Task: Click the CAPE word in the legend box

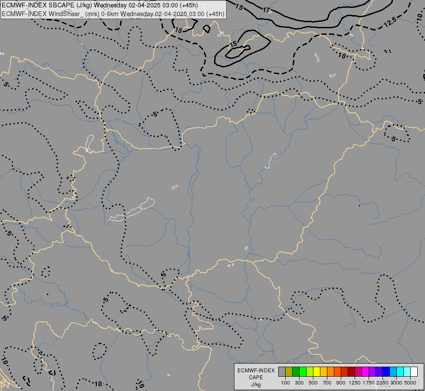Action: click(x=256, y=378)
